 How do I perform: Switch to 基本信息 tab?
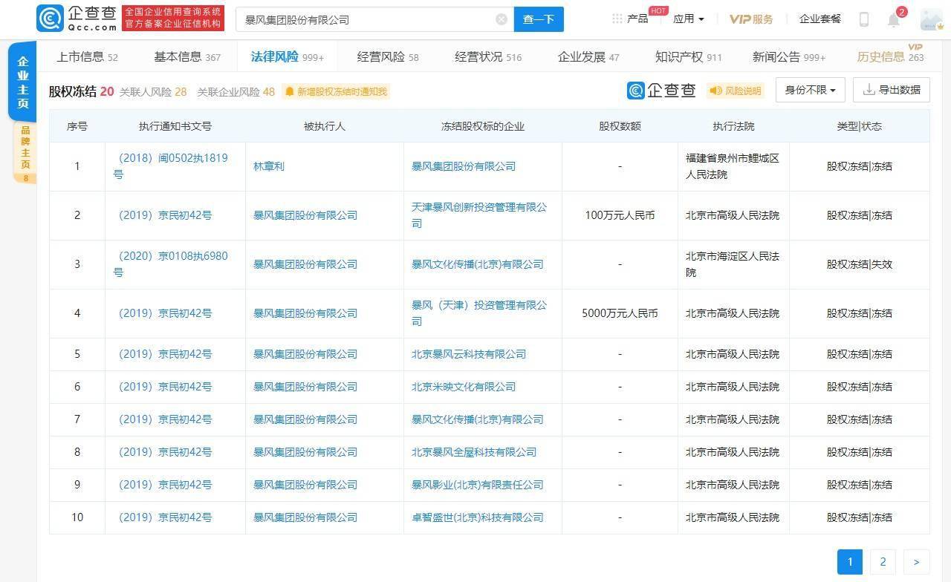tap(187, 56)
